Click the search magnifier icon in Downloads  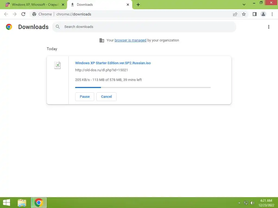[x=58, y=27]
